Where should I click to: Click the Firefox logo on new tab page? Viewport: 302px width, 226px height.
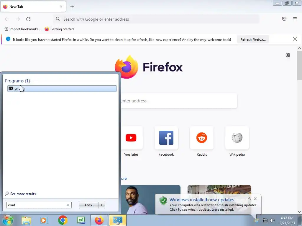point(149,67)
